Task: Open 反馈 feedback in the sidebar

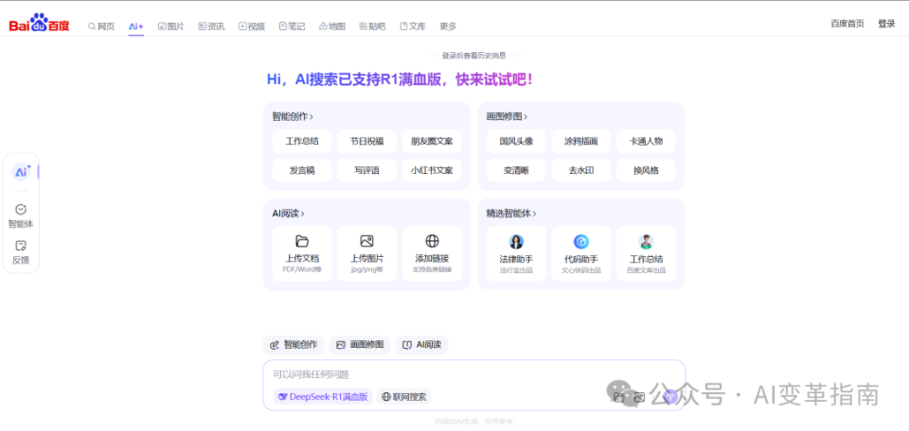Action: point(21,252)
